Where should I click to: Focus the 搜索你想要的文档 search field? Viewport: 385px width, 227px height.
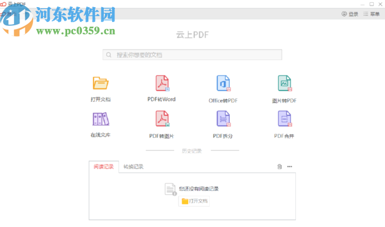[192, 55]
